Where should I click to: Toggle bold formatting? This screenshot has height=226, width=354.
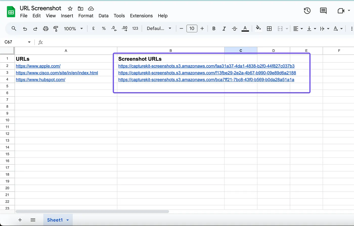[214, 29]
